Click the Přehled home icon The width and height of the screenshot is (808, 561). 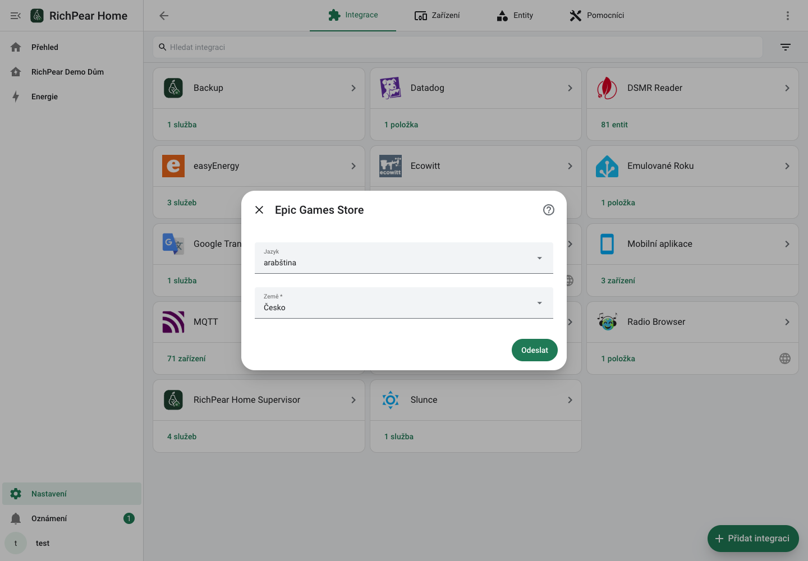16,47
